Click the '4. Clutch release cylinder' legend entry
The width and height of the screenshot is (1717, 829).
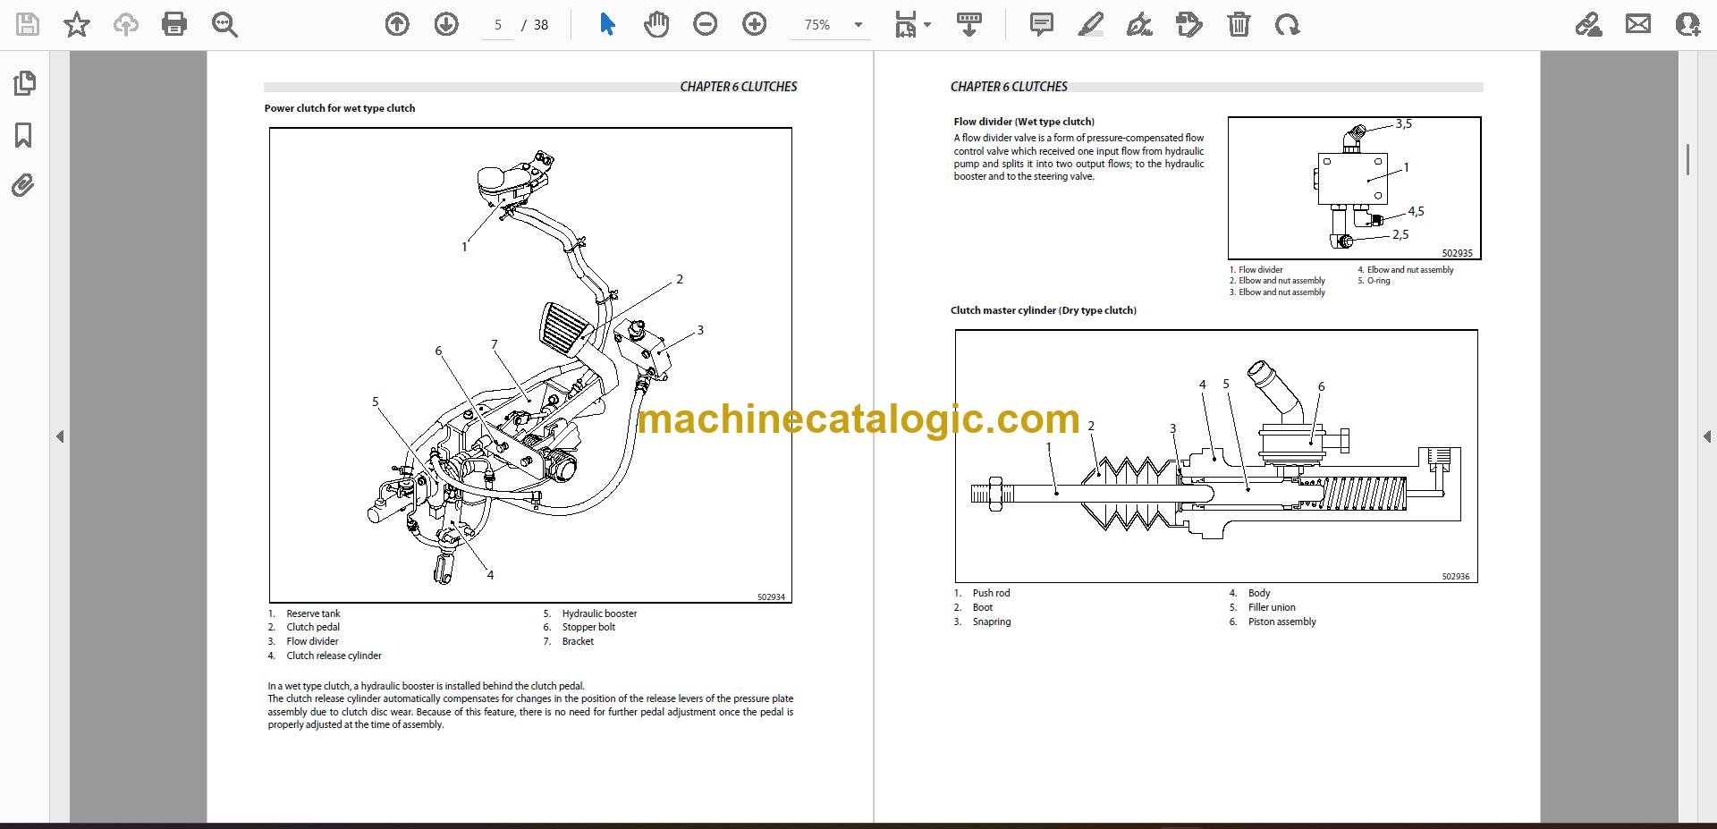pos(325,656)
